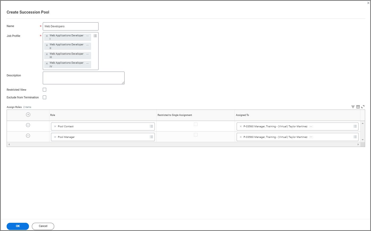The height and width of the screenshot is (231, 371).
Task: Open Assigned To prompt for Pool Contact row
Action: click(x=355, y=127)
